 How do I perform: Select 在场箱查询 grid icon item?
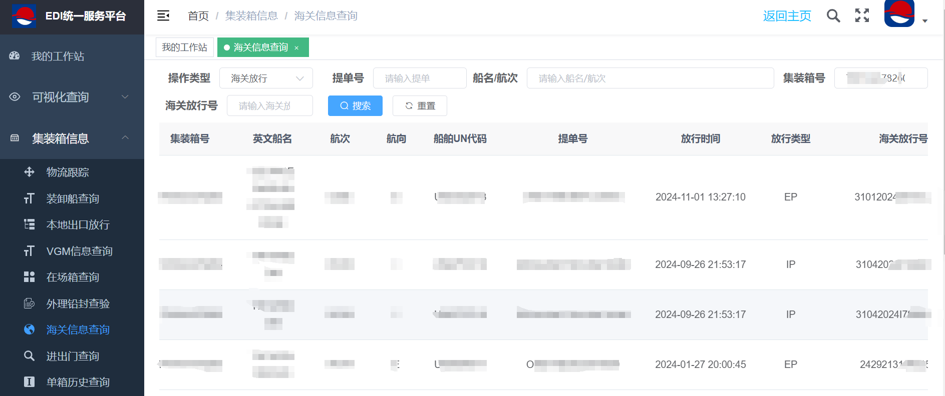(x=73, y=277)
